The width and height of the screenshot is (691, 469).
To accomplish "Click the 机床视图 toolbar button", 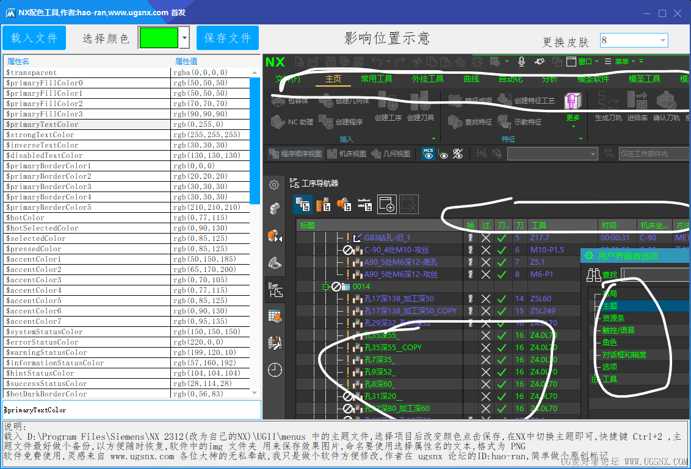I will (x=347, y=154).
